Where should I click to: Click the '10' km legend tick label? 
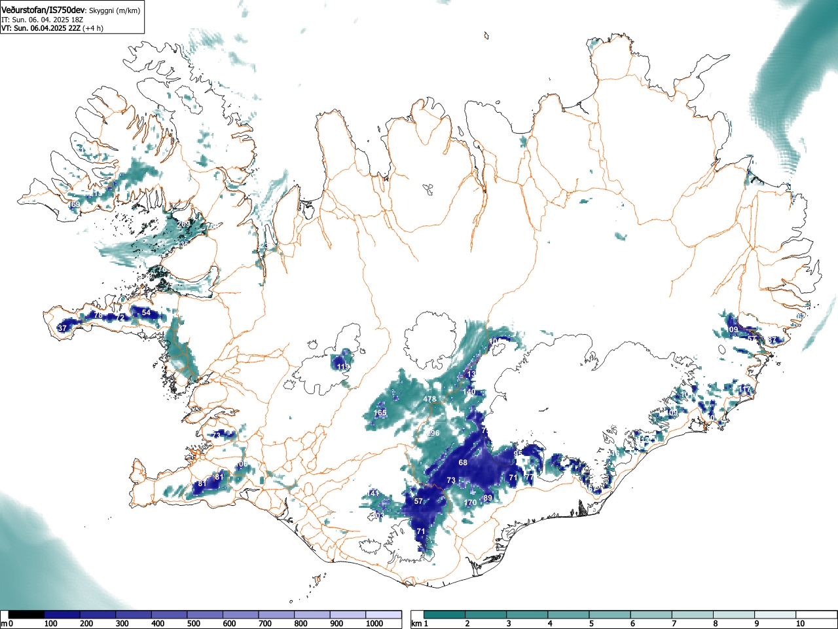click(800, 624)
